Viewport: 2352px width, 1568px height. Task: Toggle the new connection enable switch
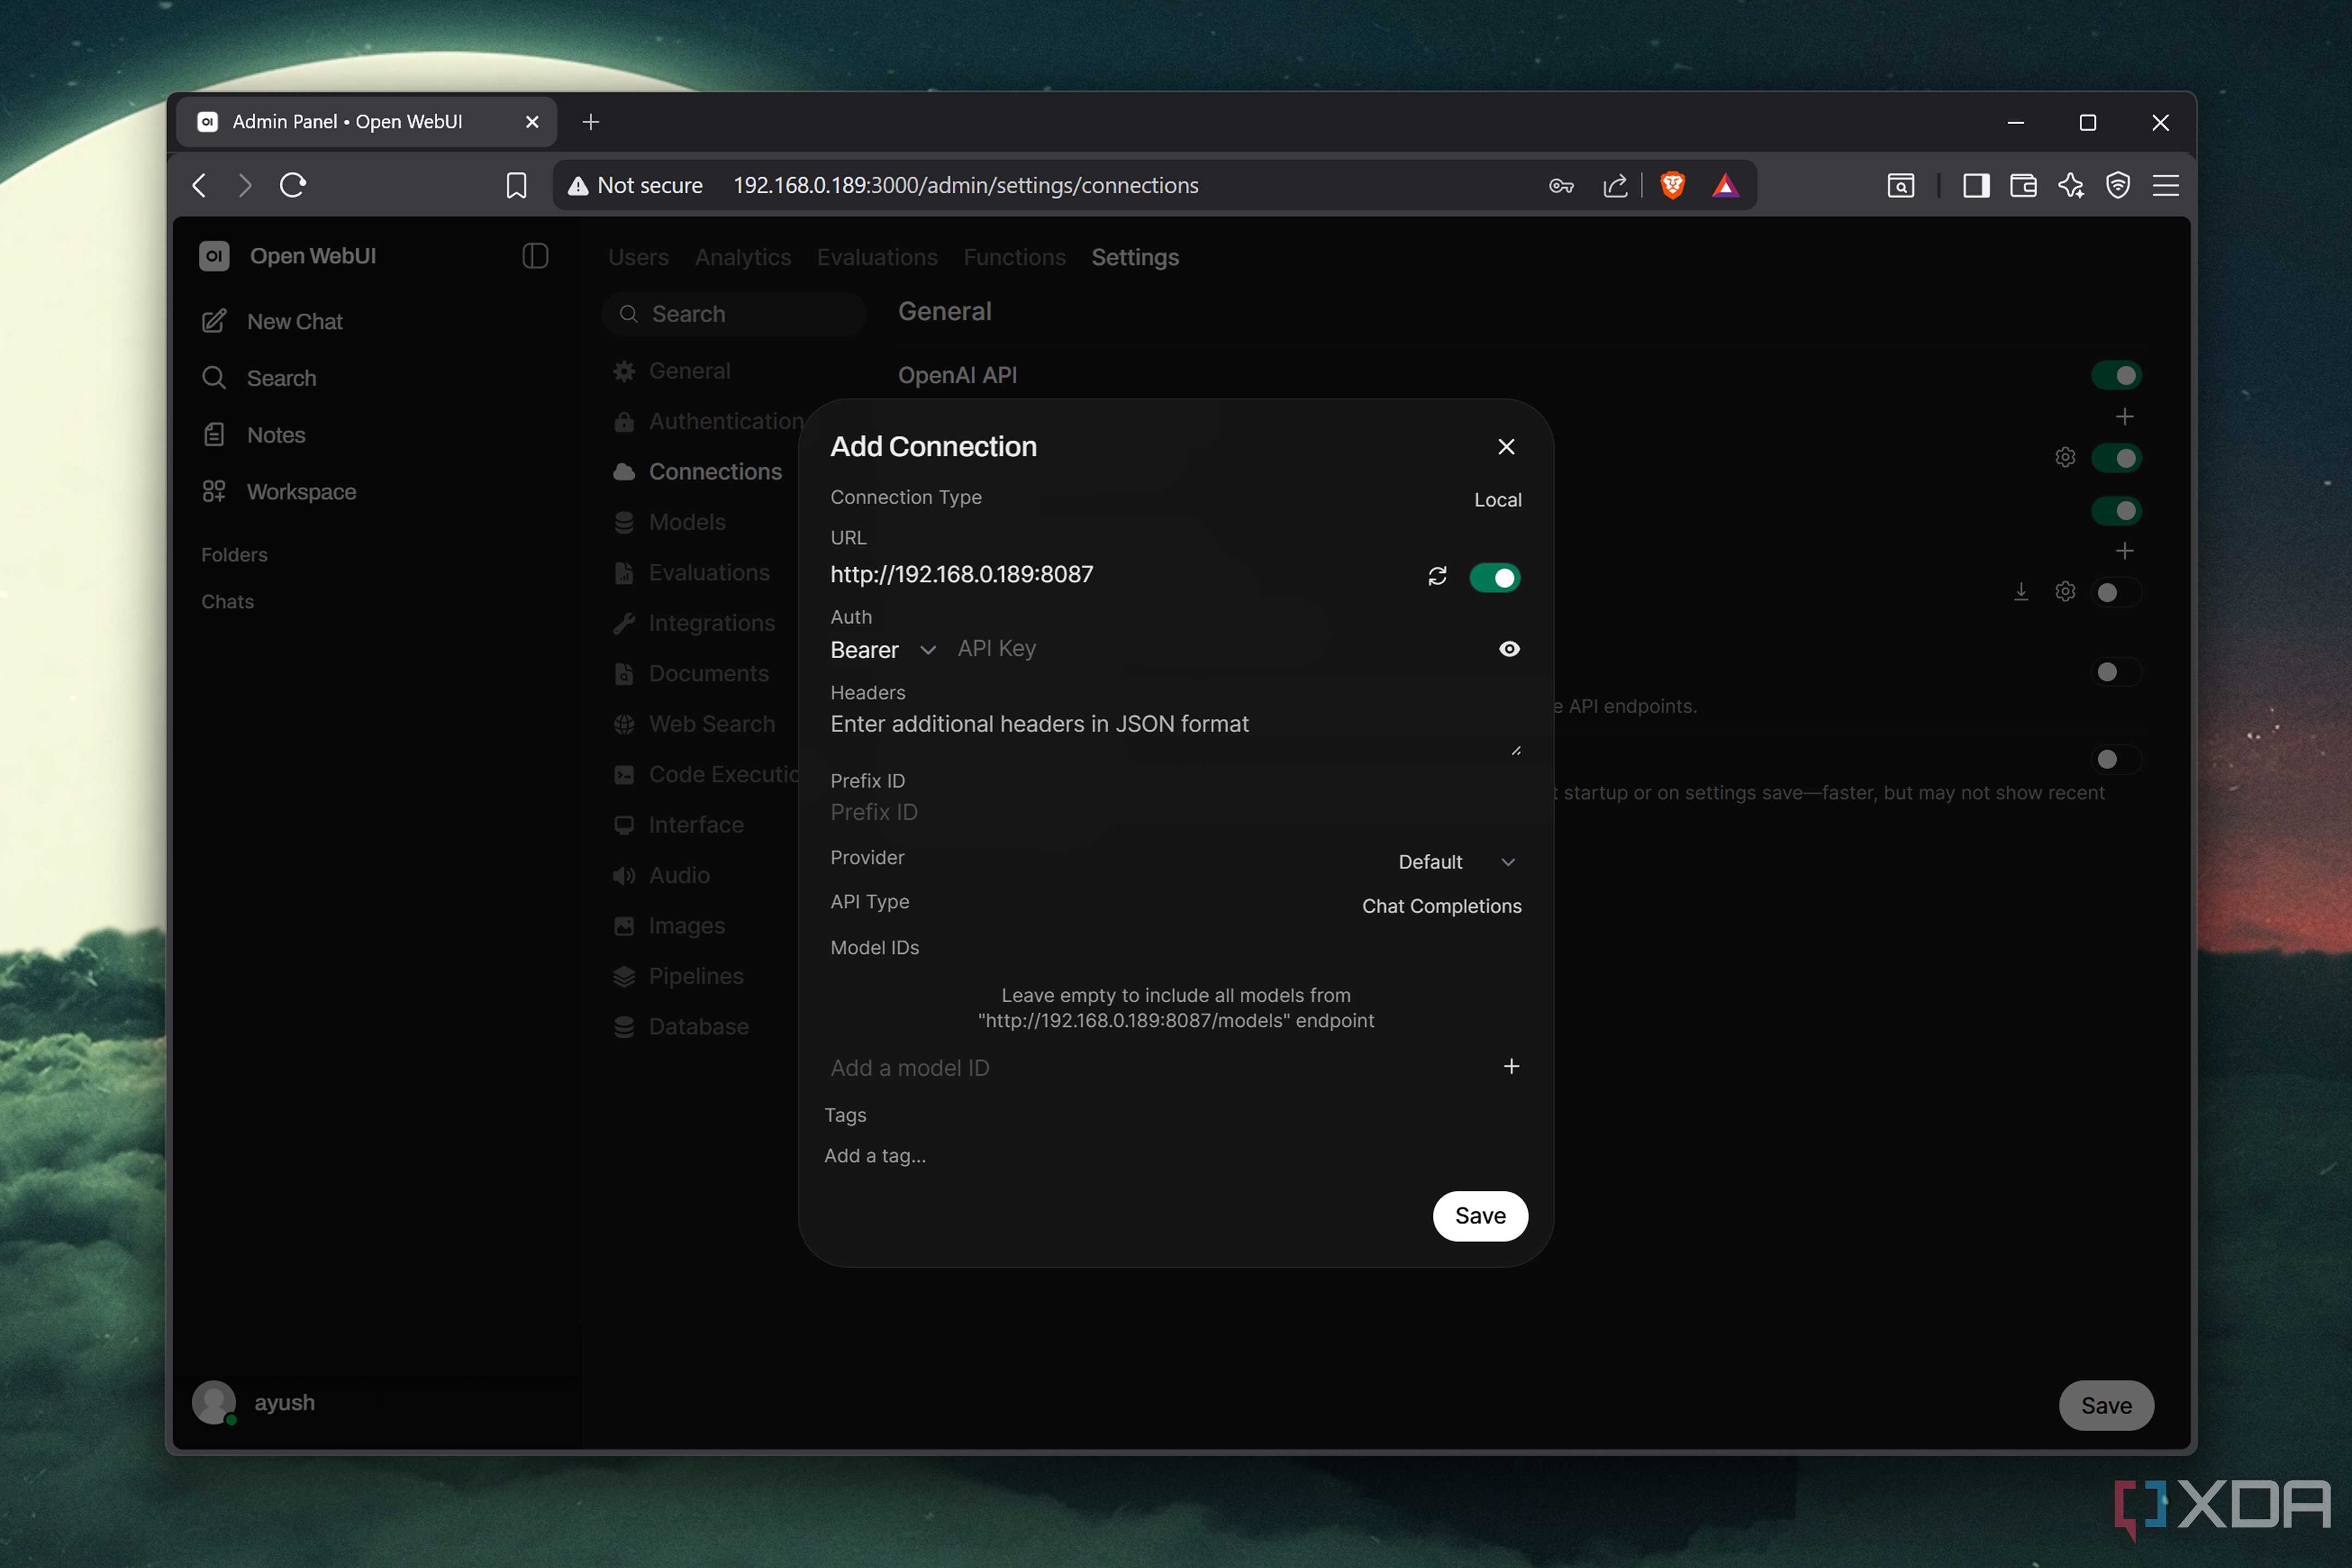pos(1494,577)
